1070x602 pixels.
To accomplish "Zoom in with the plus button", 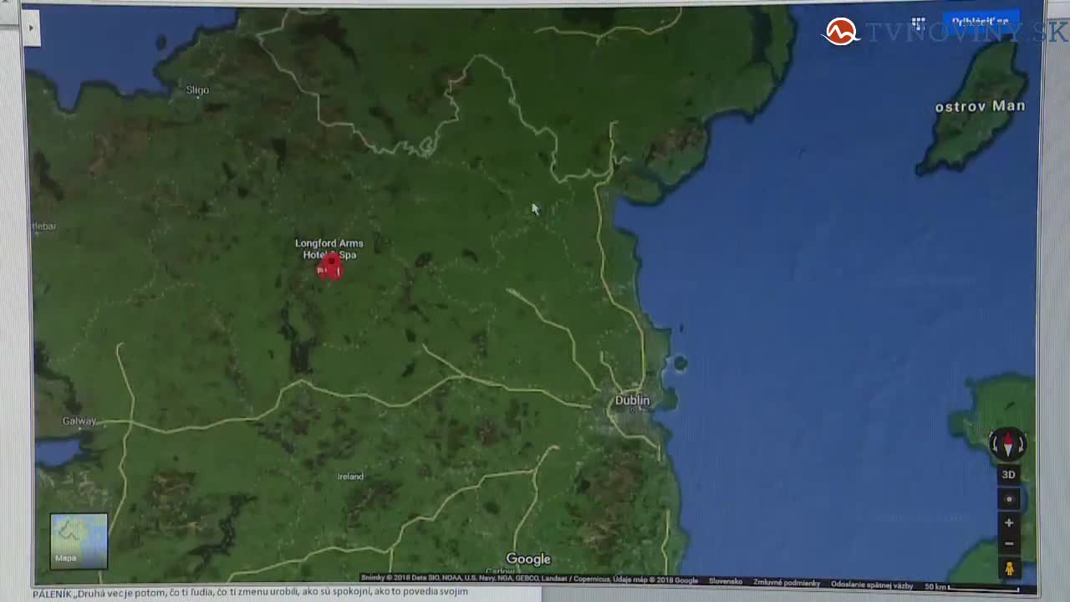I will tap(1009, 523).
